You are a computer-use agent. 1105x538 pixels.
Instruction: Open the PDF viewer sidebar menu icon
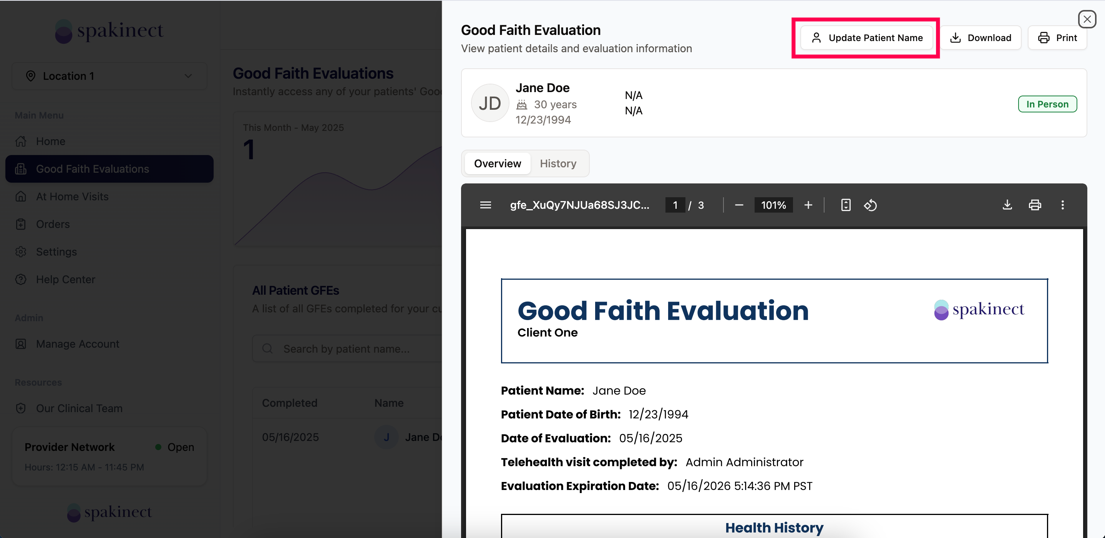point(485,205)
